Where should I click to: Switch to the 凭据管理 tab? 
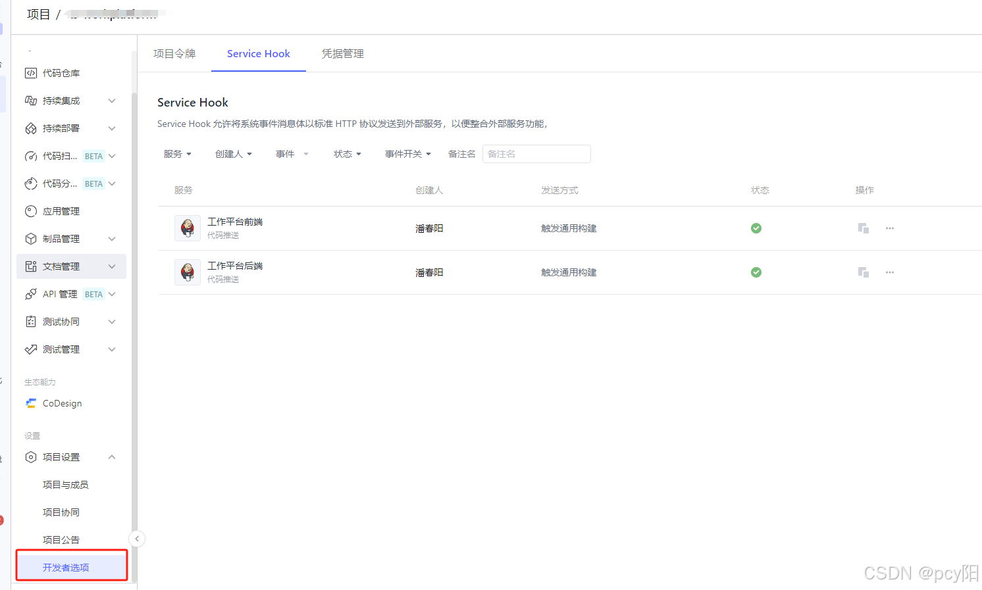[342, 53]
